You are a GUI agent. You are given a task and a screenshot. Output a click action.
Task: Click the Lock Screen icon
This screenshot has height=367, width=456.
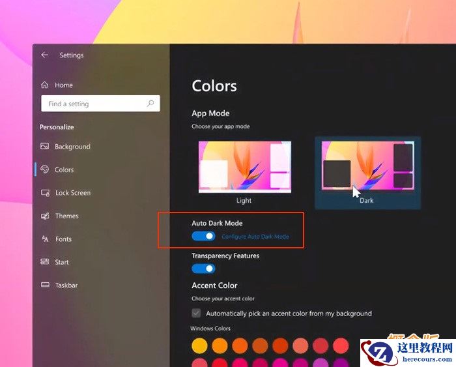[45, 193]
